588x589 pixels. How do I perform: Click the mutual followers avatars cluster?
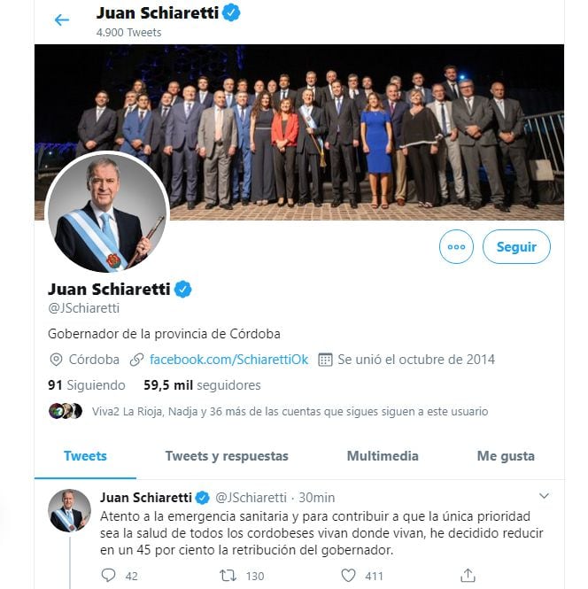click(65, 411)
